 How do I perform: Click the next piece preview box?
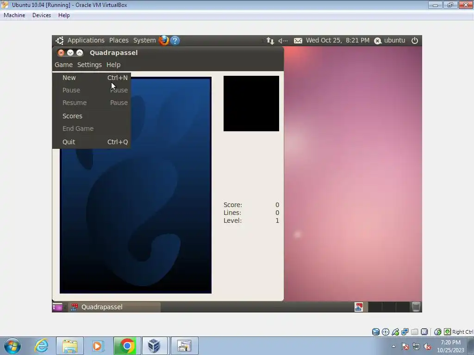[x=251, y=104]
